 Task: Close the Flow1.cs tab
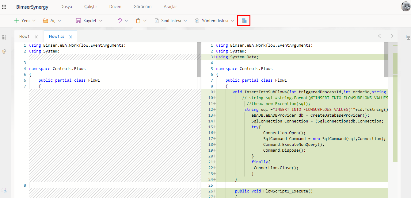pos(70,37)
